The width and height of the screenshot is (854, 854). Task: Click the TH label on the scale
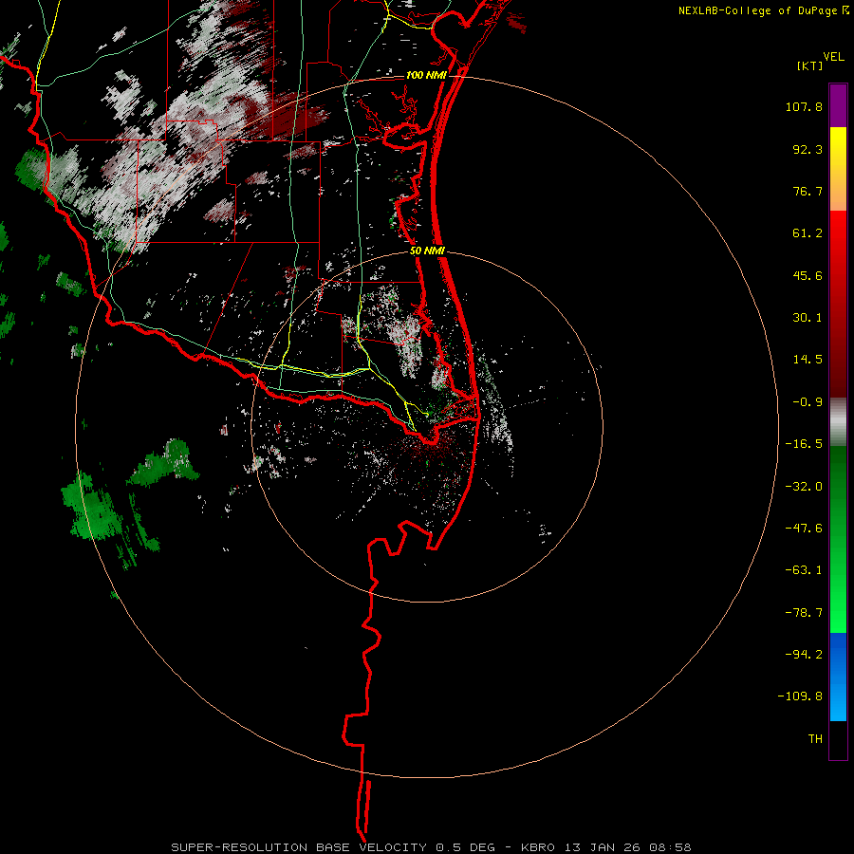[x=815, y=739]
